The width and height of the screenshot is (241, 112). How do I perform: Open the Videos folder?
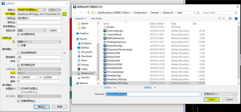(83, 69)
